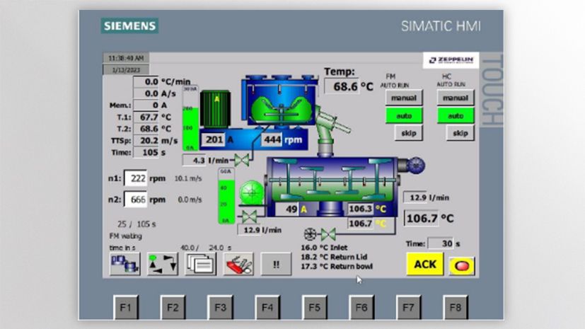Viewport: 585px width, 329px height.
Task: Set HC mode to auto
Action: pos(456,115)
